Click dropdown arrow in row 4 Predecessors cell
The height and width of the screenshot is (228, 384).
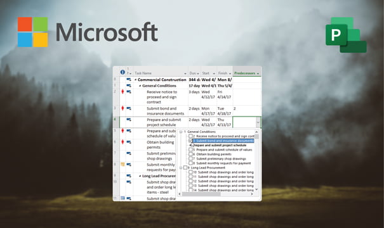258,122
